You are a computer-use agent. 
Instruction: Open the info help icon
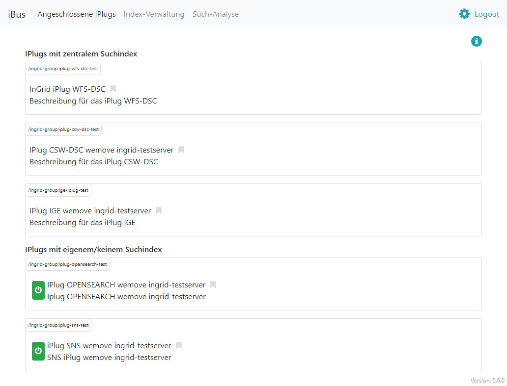476,42
